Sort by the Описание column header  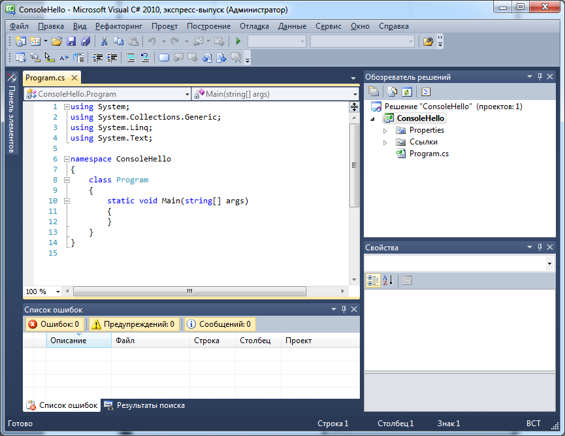pos(78,341)
